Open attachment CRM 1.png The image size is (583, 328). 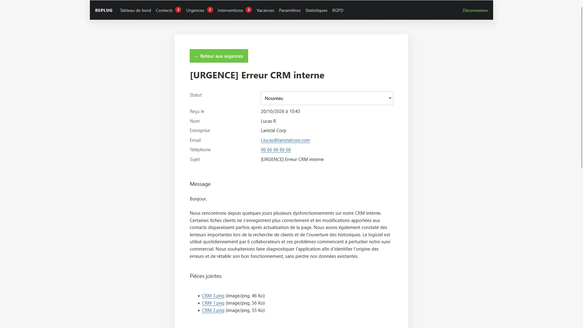(213, 303)
